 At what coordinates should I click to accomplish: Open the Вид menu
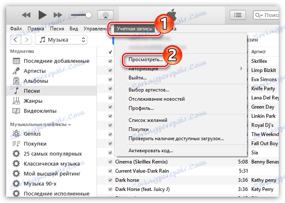tap(74, 29)
